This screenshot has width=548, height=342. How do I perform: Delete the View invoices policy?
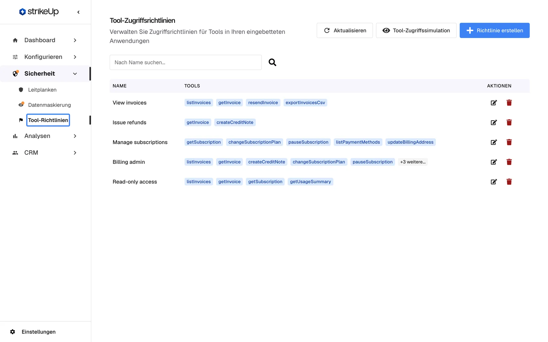coord(509,103)
